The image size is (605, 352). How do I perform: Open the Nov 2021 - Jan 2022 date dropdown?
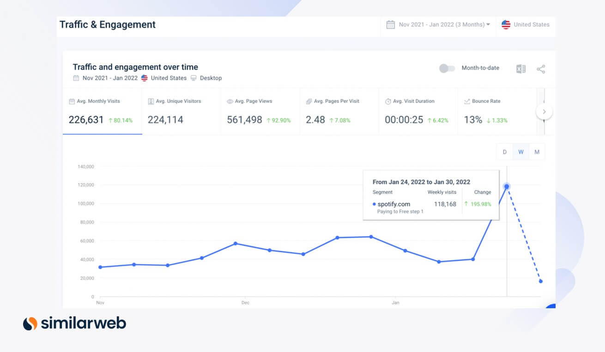point(439,24)
